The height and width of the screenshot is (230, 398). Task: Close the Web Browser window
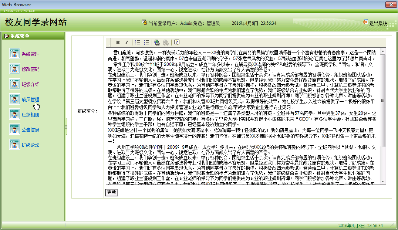point(391,4)
